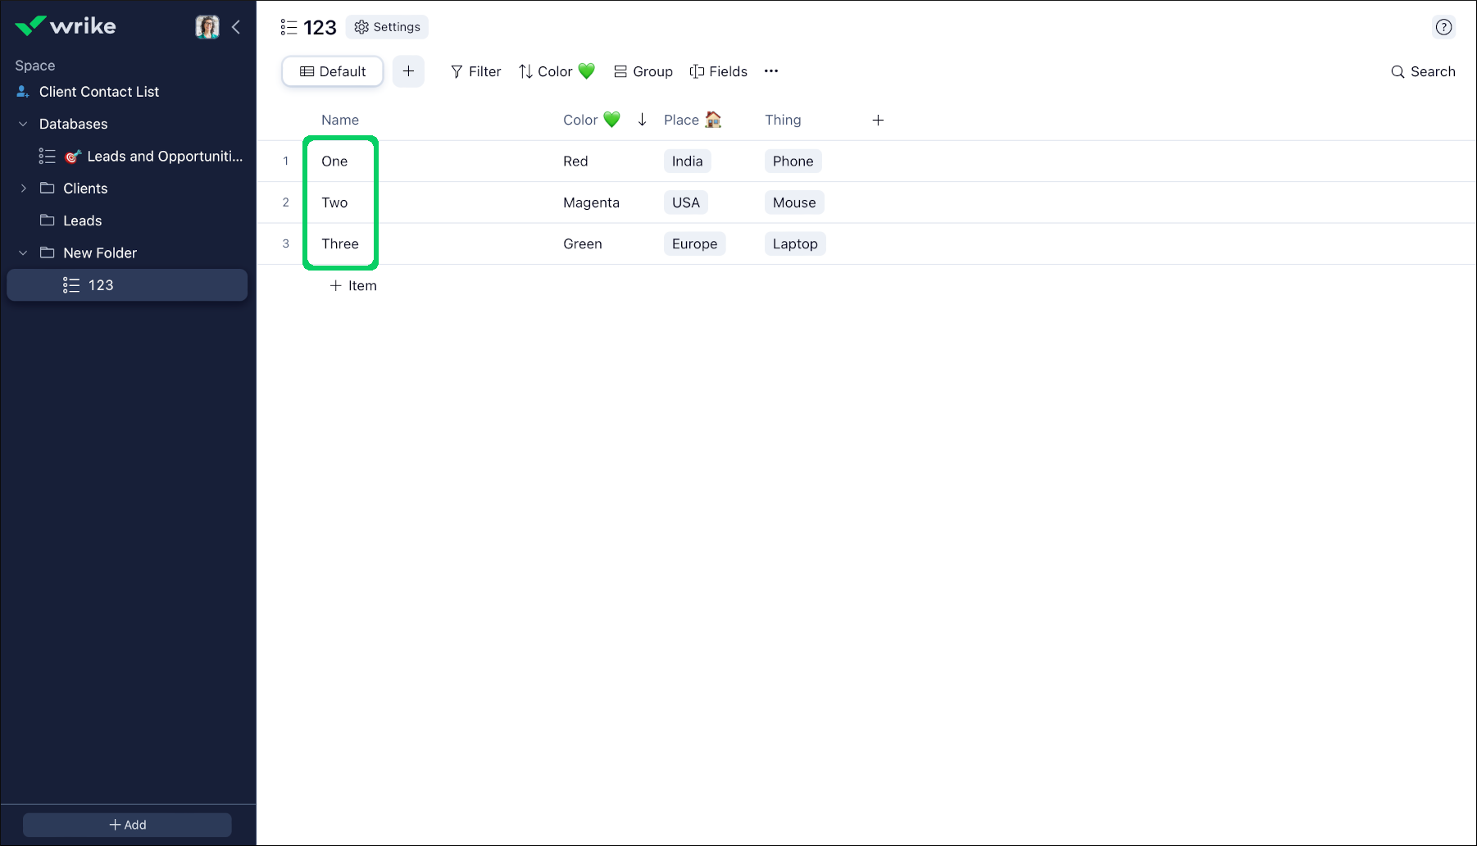Click the Red color cell
Screen dimensions: 1477x846
point(575,161)
